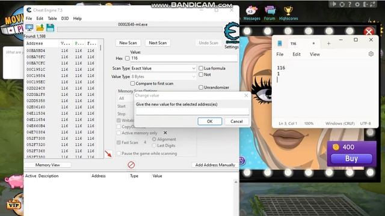Enable the Lua formula checkbox
Image resolution: width=385 pixels, height=216 pixels.
click(201, 68)
